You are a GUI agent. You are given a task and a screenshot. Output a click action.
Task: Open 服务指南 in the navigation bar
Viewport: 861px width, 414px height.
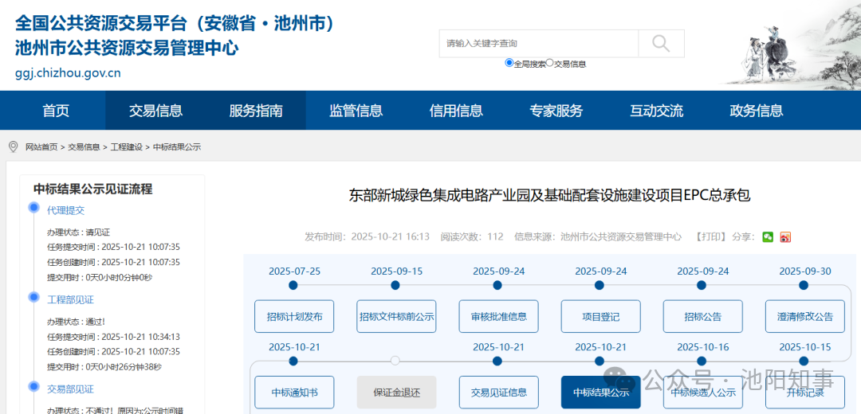pyautogui.click(x=256, y=111)
